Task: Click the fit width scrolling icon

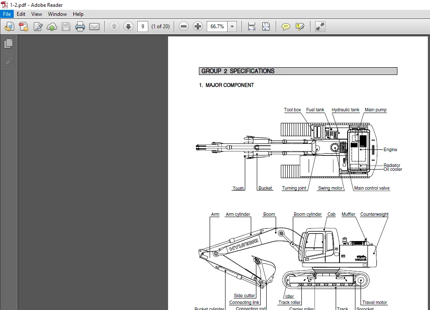Action: [252, 27]
